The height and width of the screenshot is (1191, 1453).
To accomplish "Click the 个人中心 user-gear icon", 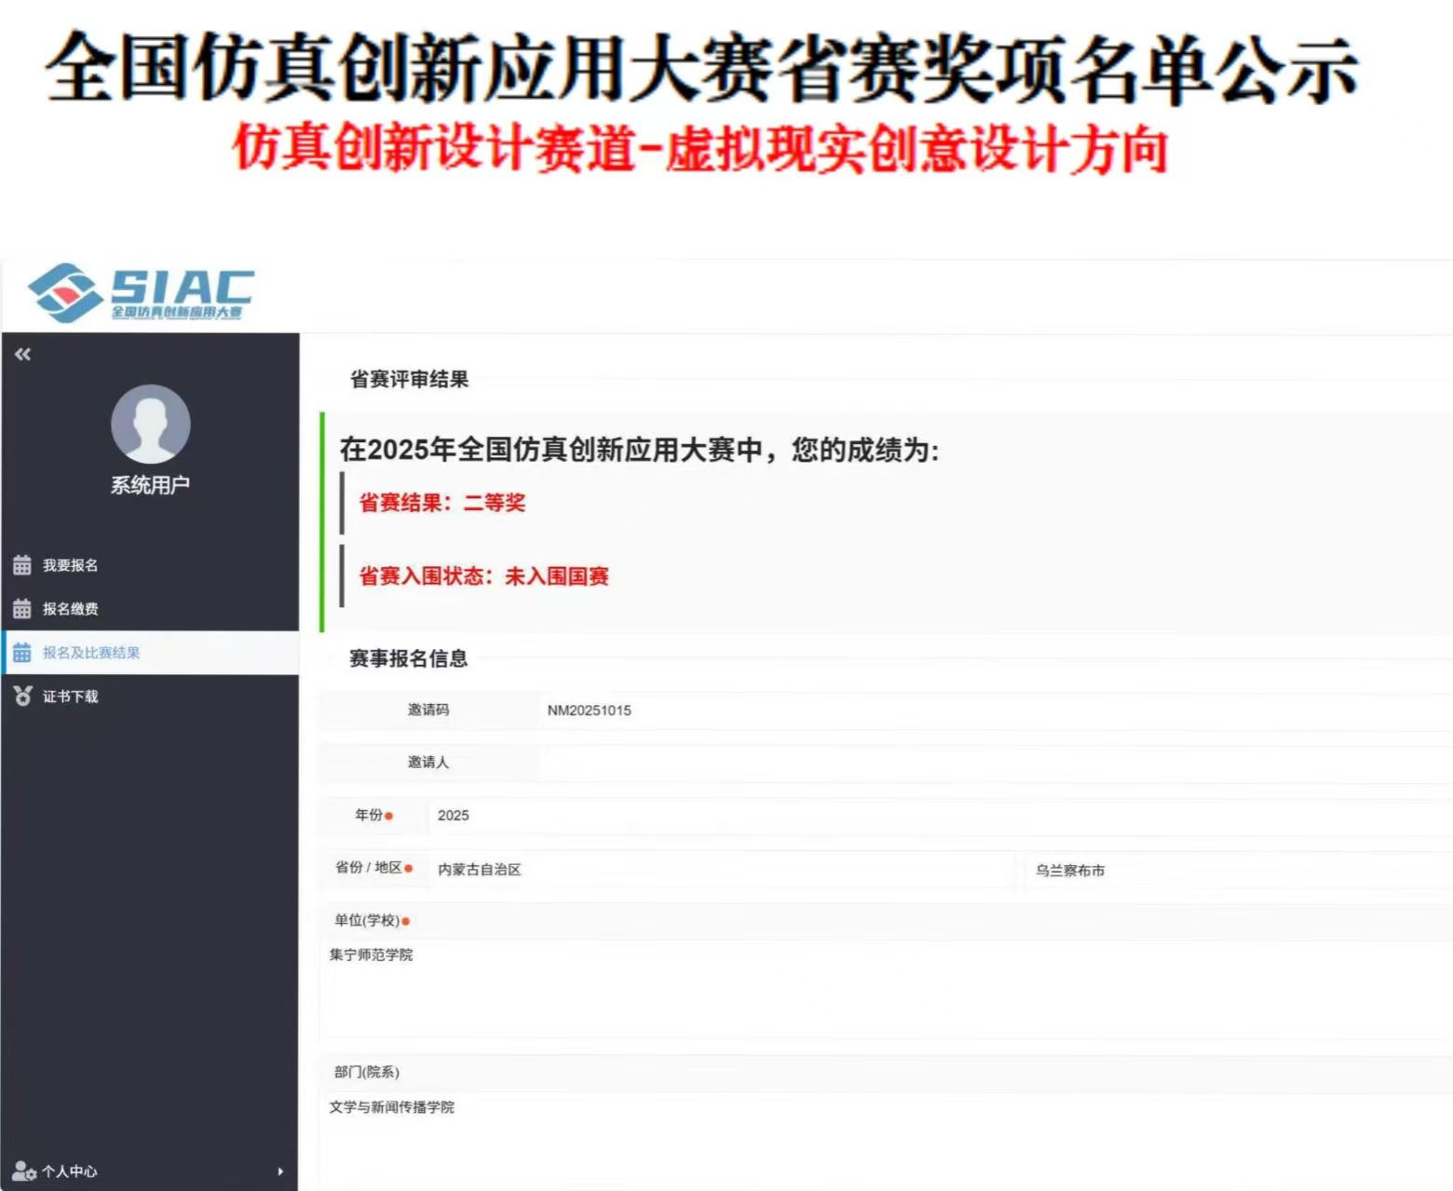I will pos(24,1171).
